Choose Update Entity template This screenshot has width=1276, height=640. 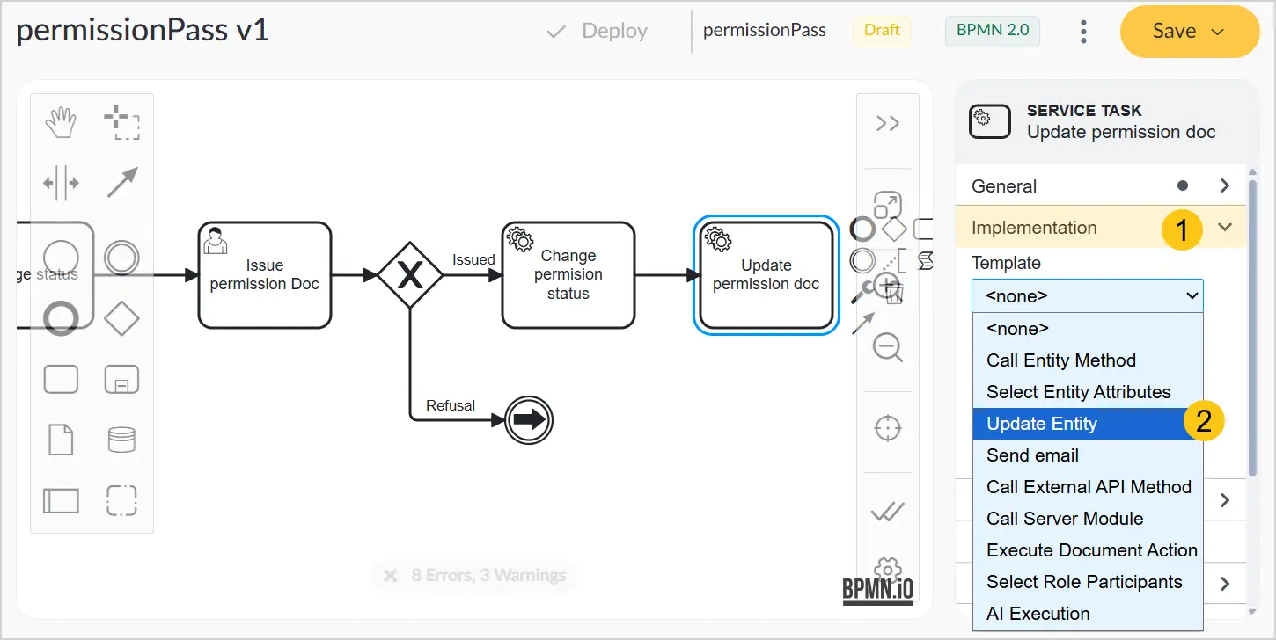(1087, 424)
